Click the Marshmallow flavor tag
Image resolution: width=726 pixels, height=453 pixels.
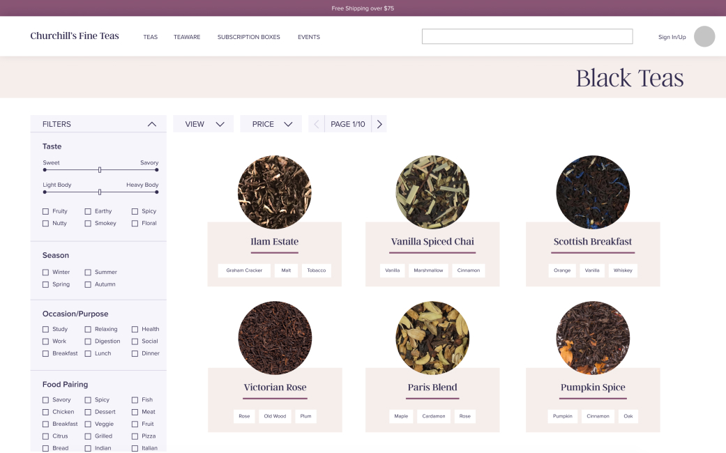[x=428, y=270]
